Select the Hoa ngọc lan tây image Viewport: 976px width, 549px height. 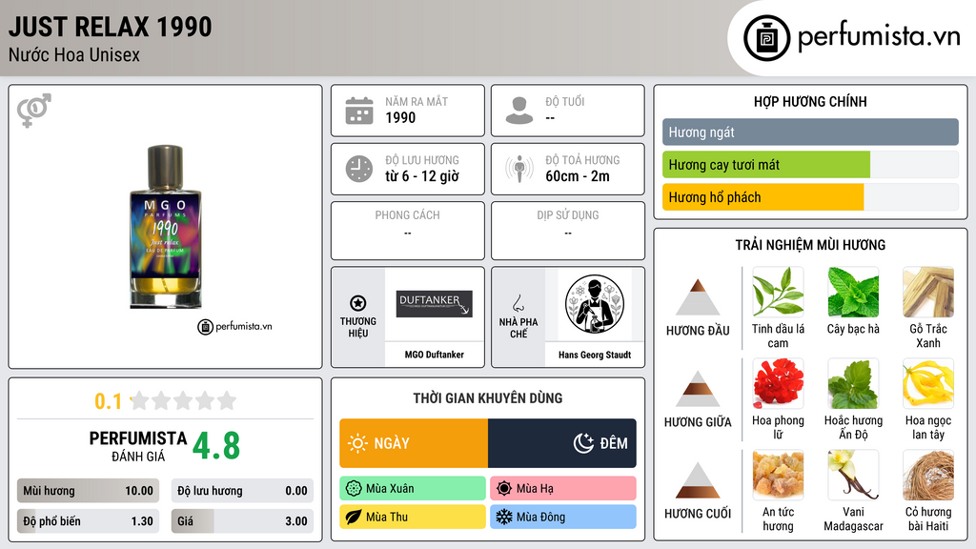click(928, 383)
